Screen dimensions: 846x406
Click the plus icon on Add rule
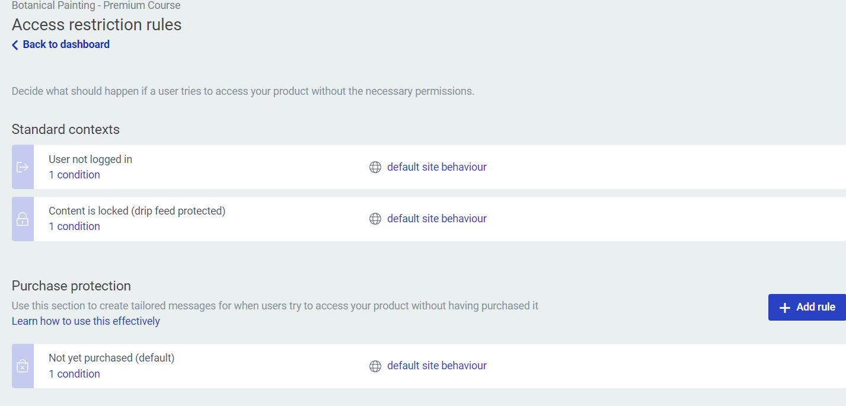pyautogui.click(x=785, y=308)
